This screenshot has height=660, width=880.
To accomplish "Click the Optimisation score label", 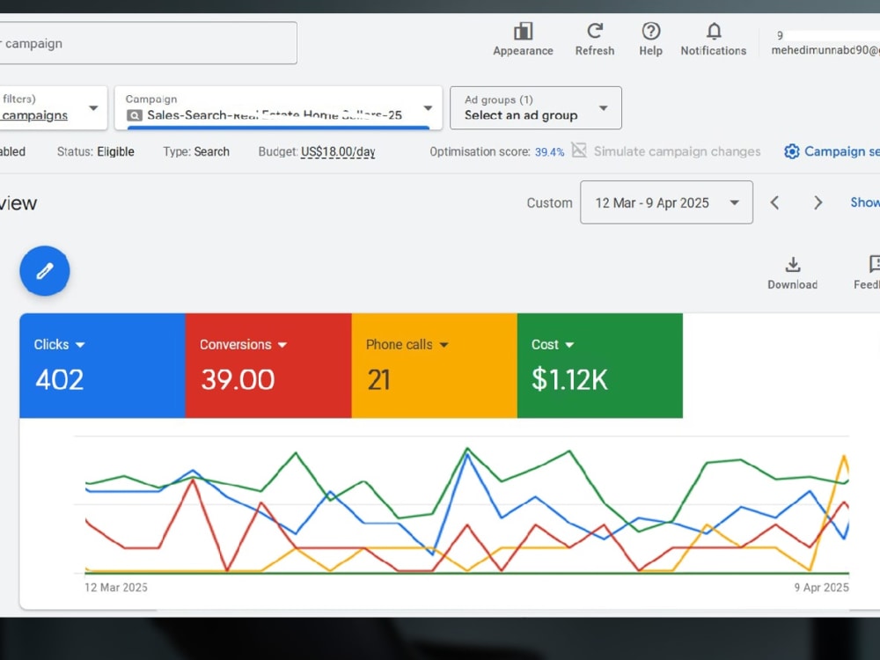I will [x=480, y=152].
